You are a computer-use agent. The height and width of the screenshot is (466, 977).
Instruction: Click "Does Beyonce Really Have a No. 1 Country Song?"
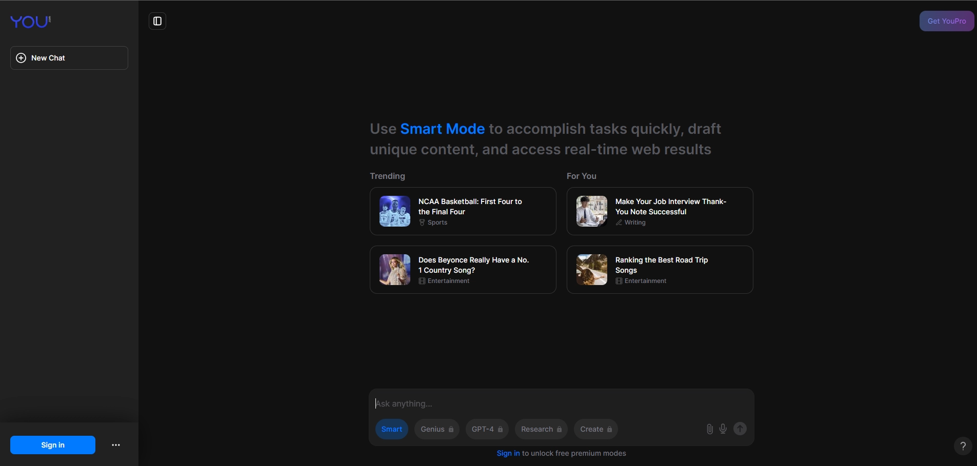pyautogui.click(x=474, y=265)
